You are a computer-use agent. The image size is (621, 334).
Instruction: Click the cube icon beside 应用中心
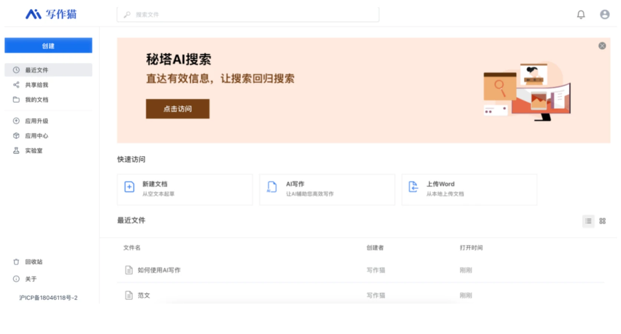click(16, 136)
